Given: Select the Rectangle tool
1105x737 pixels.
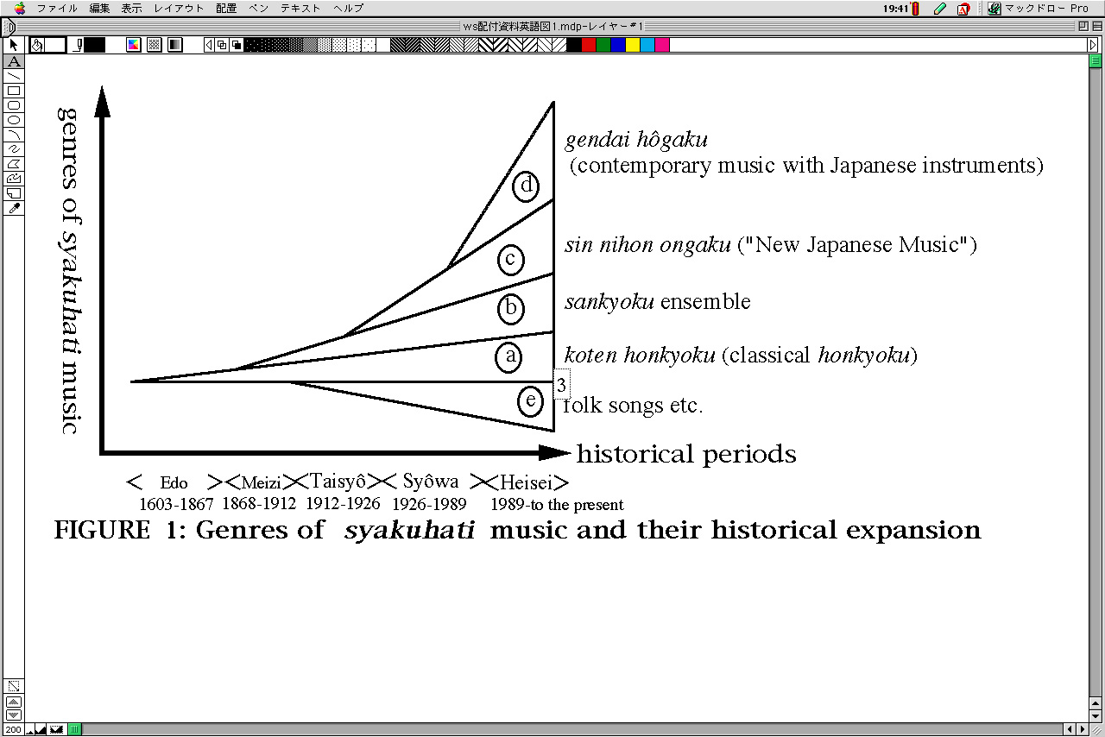Looking at the screenshot, I should point(13,91).
